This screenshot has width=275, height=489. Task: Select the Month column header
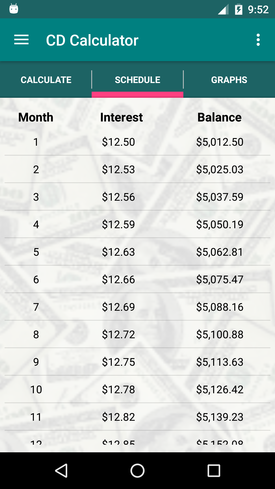[x=35, y=117]
